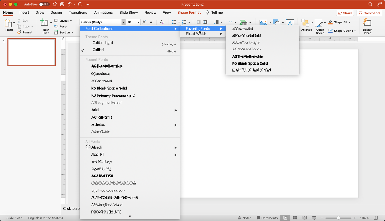The height and width of the screenshot is (221, 385).
Task: Click Tell me search box
Action: point(214,13)
